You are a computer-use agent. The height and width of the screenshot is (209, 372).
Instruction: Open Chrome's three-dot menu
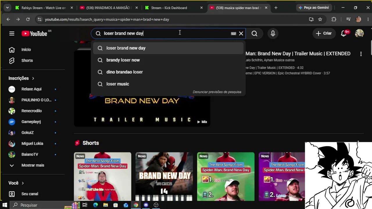tap(368, 19)
